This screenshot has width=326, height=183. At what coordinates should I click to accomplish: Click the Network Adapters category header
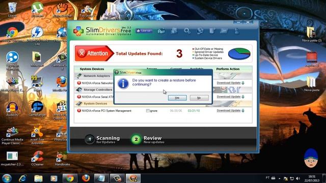tap(96, 76)
